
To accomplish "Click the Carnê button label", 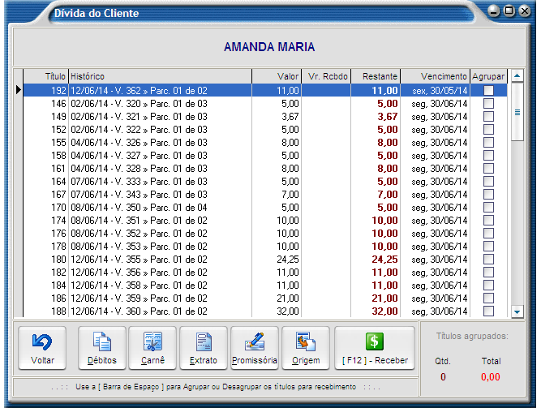I will pos(152,360).
